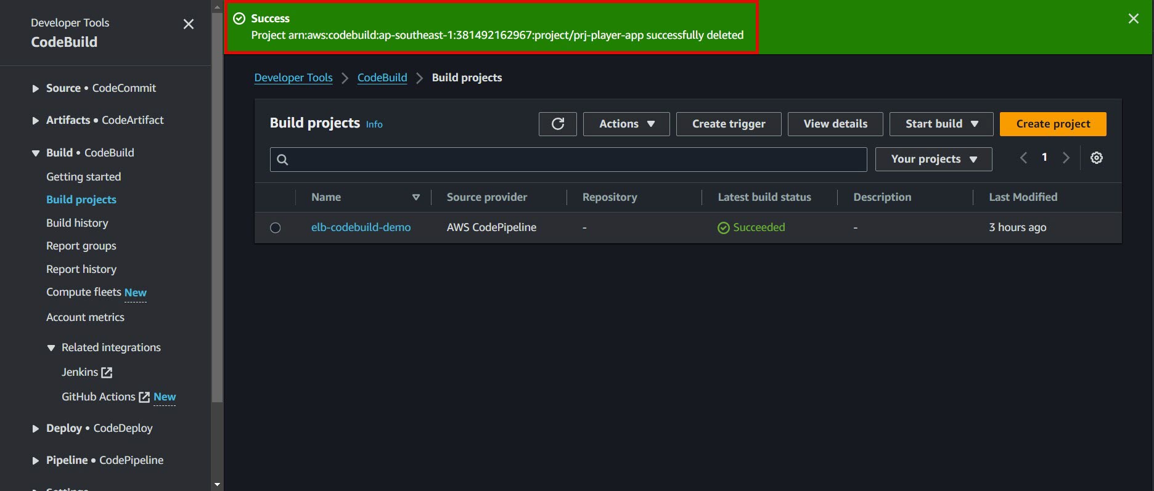Click the Repository column header
This screenshot has height=491, width=1154.
pyautogui.click(x=610, y=197)
